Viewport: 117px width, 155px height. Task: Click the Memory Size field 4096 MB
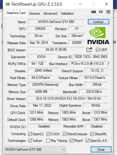click(41, 92)
